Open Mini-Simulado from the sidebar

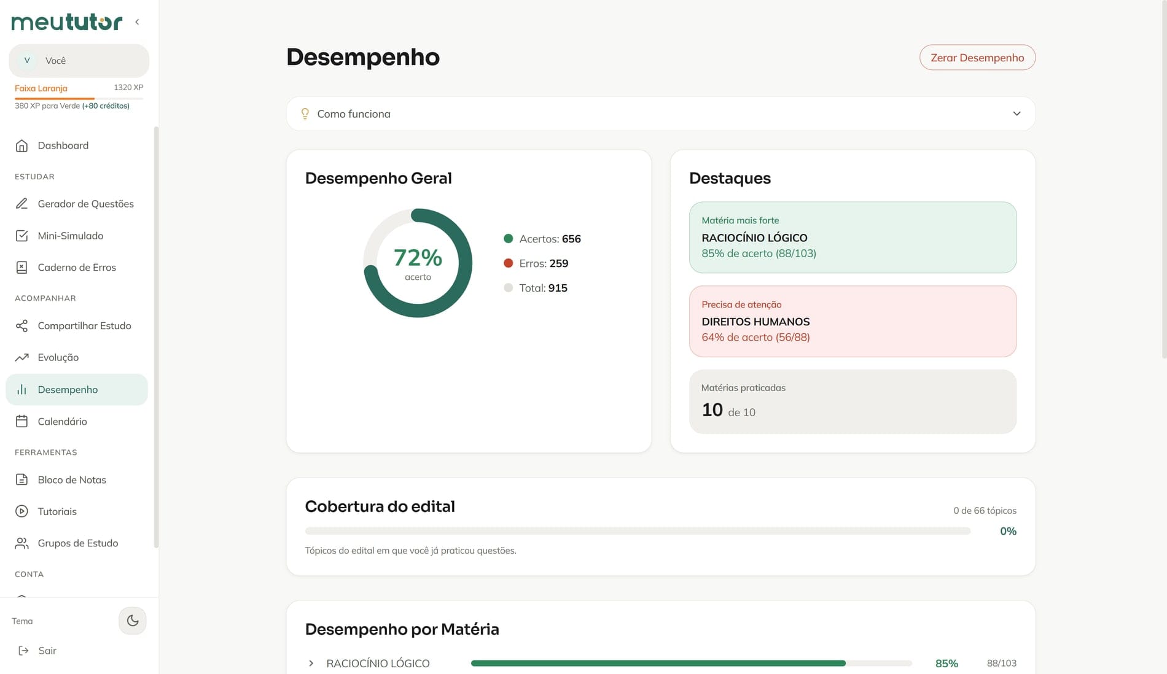pyautogui.click(x=77, y=236)
